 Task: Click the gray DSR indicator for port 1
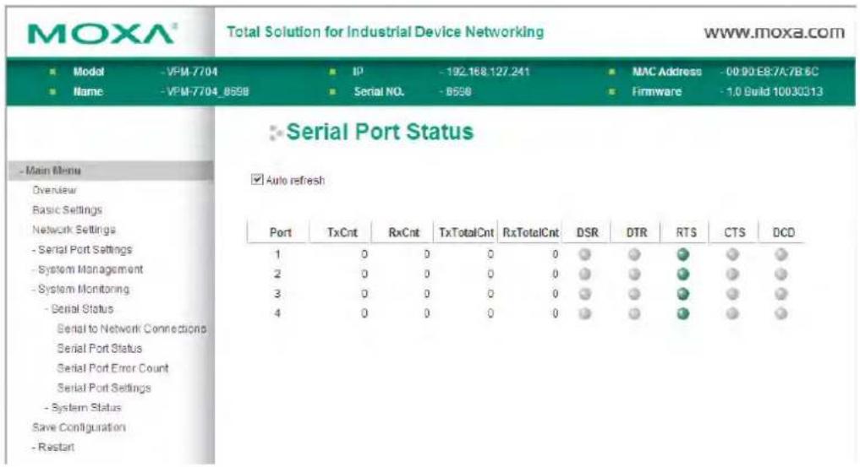click(x=584, y=254)
